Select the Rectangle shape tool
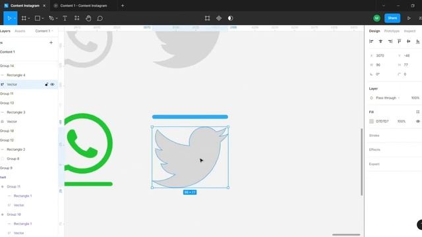The width and height of the screenshot is (422, 237). [38, 18]
